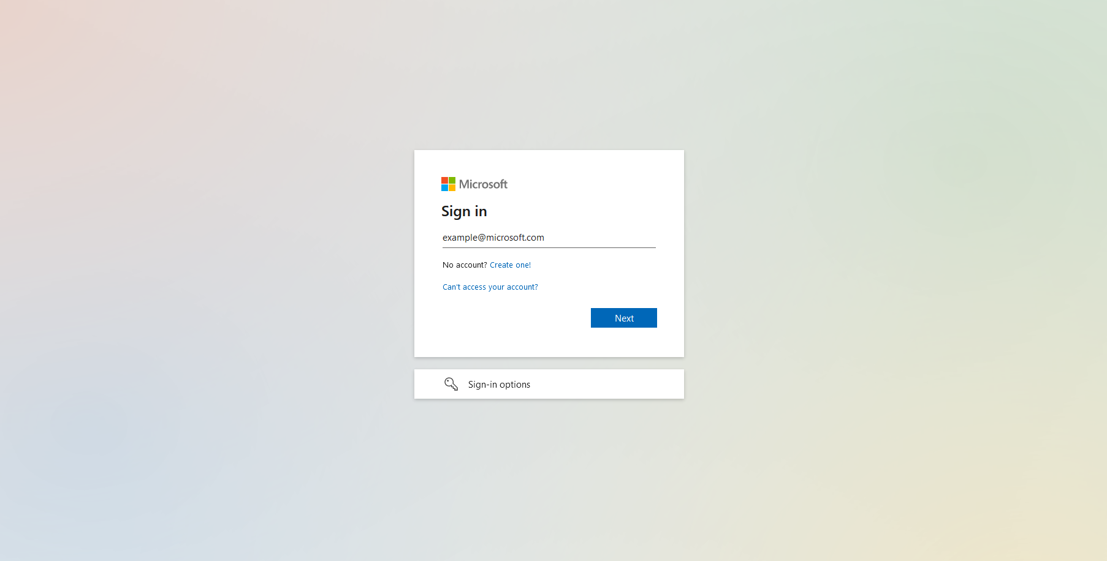Screen dimensions: 1107x561
Task: Click the underline beneath the email field
Action: coord(549,247)
